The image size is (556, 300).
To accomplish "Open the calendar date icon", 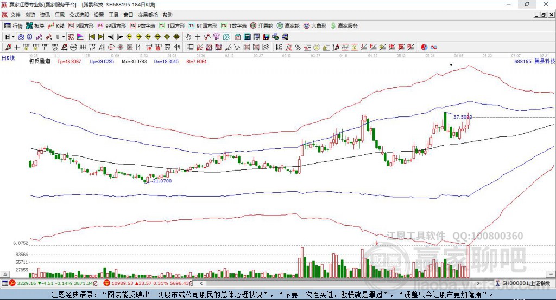I will [x=238, y=37].
